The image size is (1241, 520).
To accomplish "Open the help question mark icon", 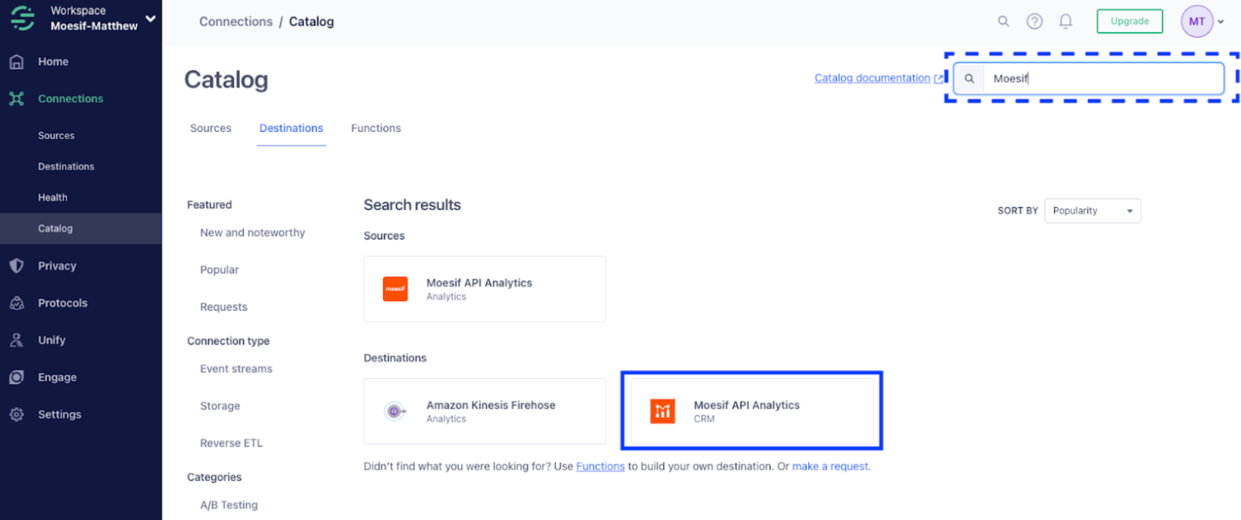I will (1035, 21).
